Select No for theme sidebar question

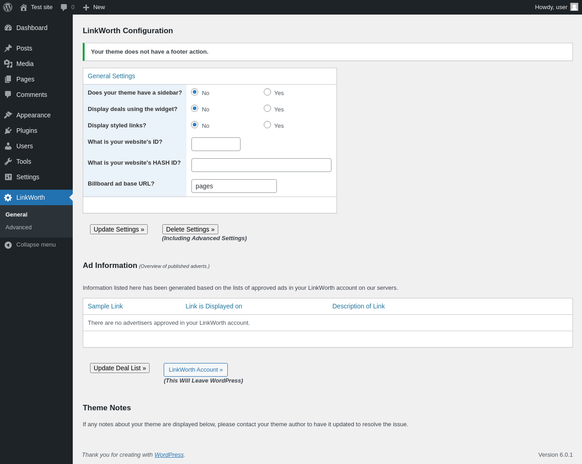[195, 92]
